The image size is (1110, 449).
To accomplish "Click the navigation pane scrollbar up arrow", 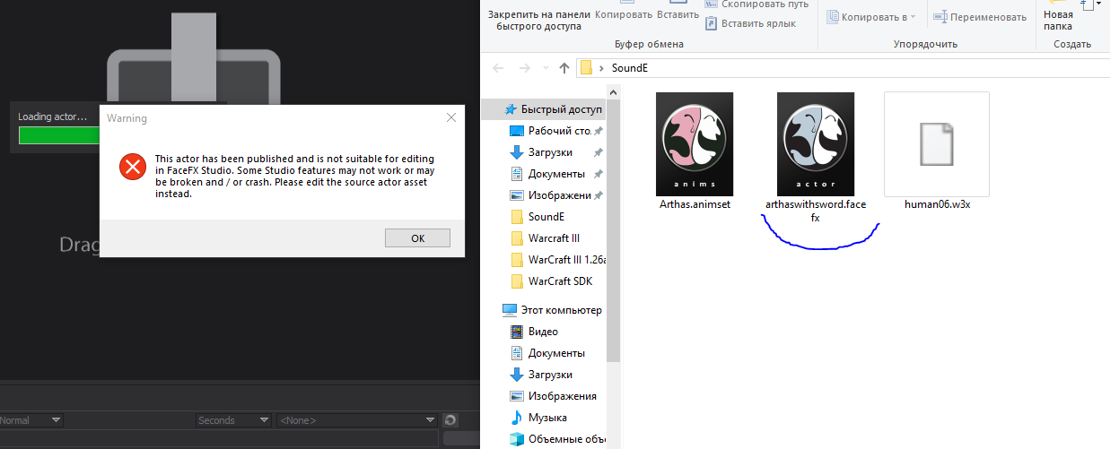I will pyautogui.click(x=613, y=91).
